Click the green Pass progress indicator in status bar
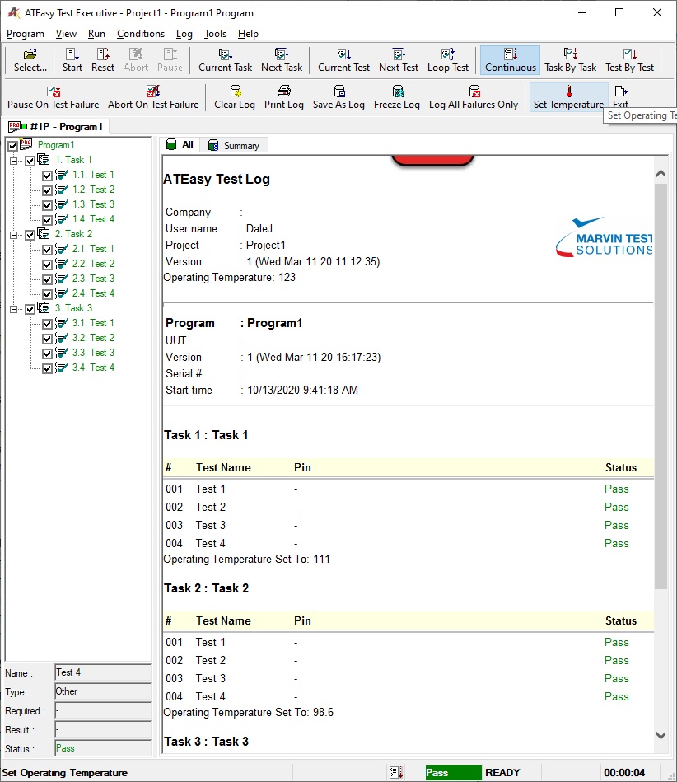The image size is (677, 782). point(452,773)
